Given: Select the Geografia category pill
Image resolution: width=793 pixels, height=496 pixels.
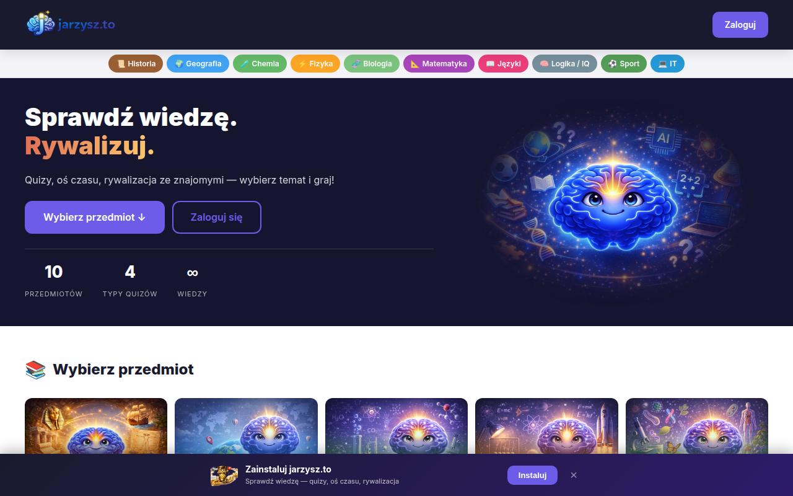Looking at the screenshot, I should (198, 63).
